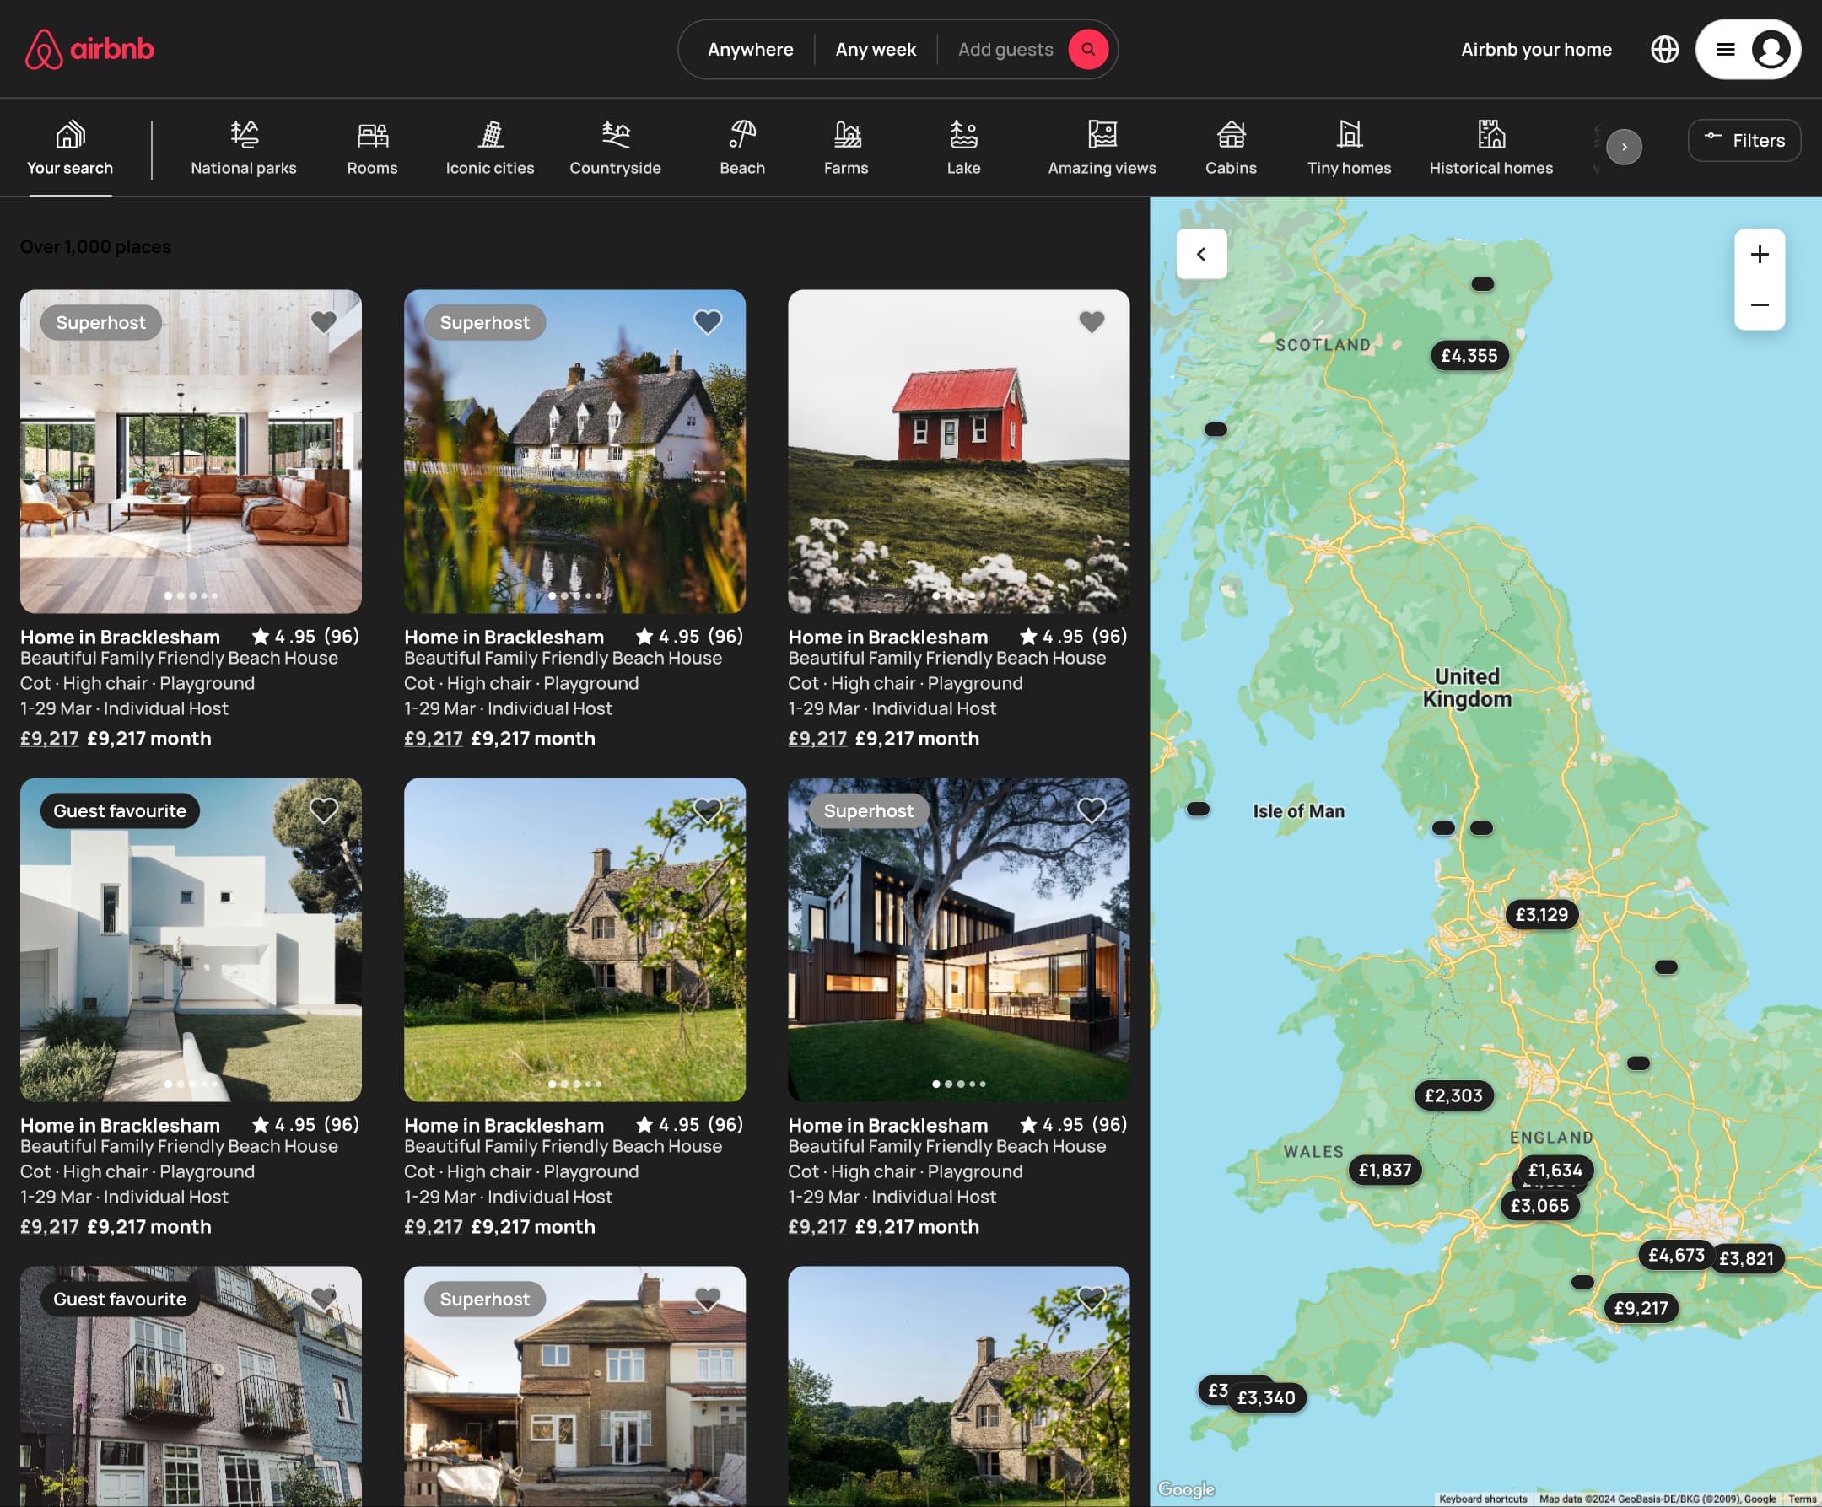1822x1507 pixels.
Task: Select the £3,065 map price pin
Action: [x=1540, y=1206]
